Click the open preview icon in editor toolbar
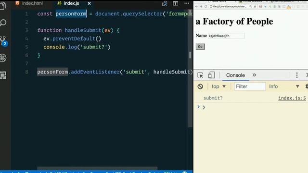 click(x=165, y=3)
